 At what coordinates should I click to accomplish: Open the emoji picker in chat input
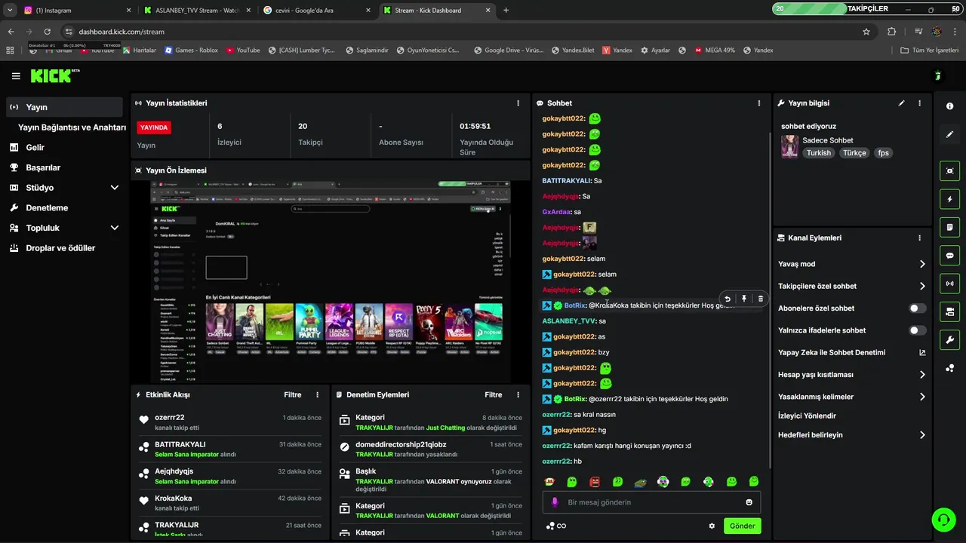749,502
